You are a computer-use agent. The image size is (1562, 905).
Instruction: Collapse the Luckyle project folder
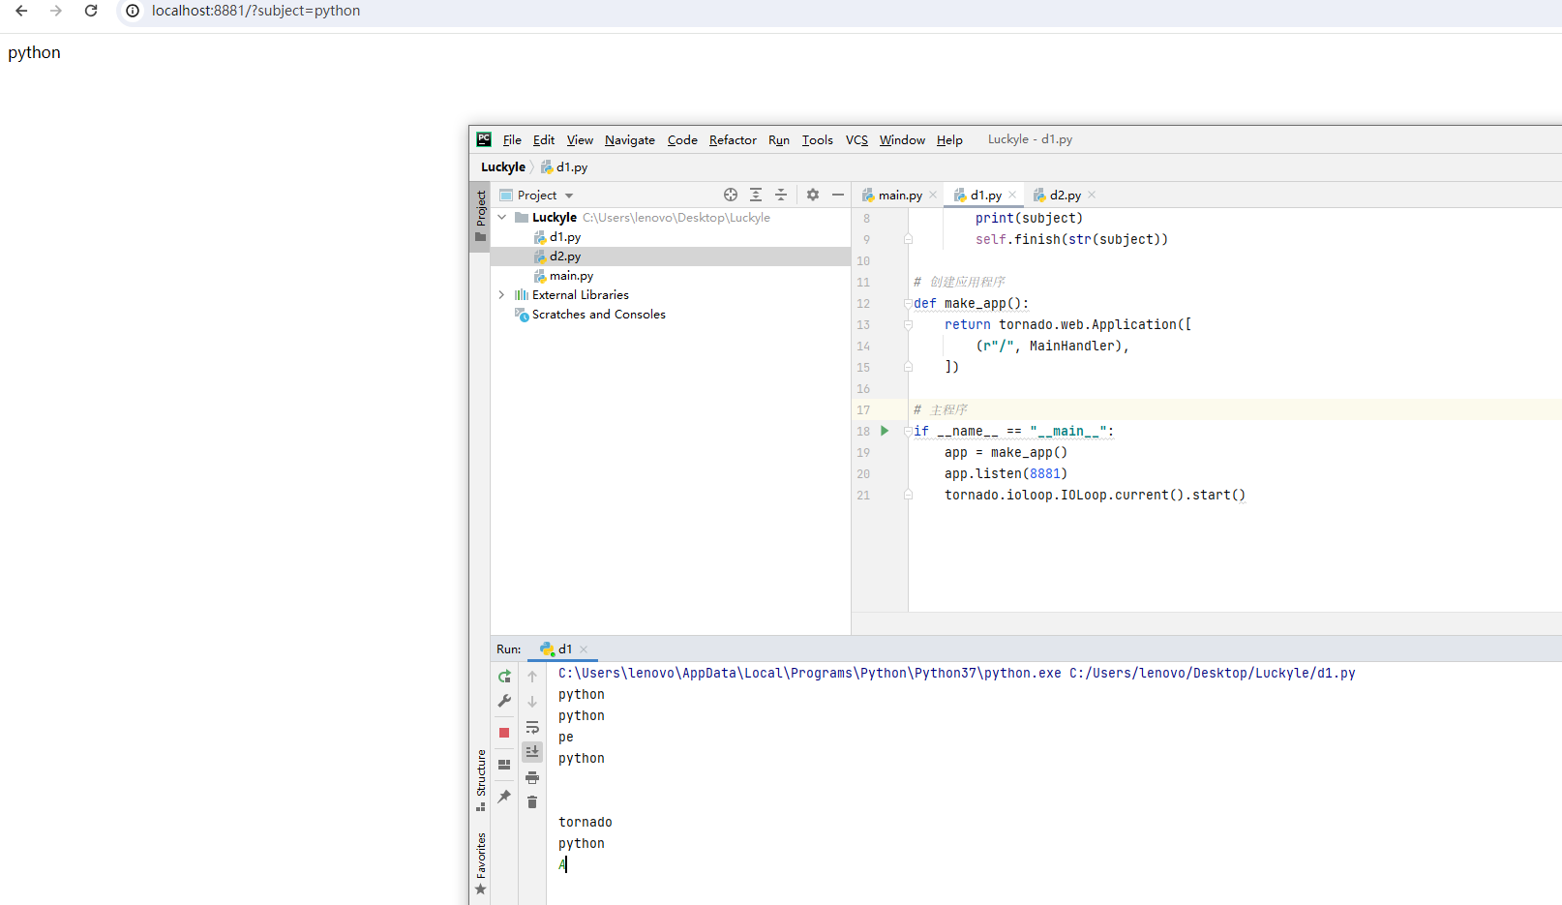coord(501,218)
